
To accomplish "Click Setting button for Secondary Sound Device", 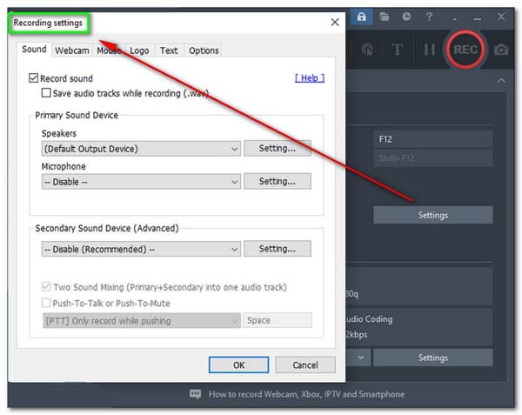I will pyautogui.click(x=278, y=249).
